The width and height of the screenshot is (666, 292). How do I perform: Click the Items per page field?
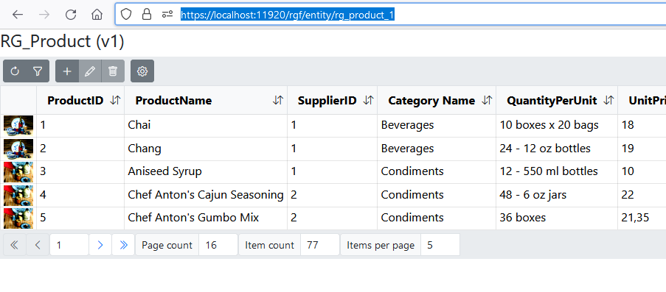(x=440, y=245)
